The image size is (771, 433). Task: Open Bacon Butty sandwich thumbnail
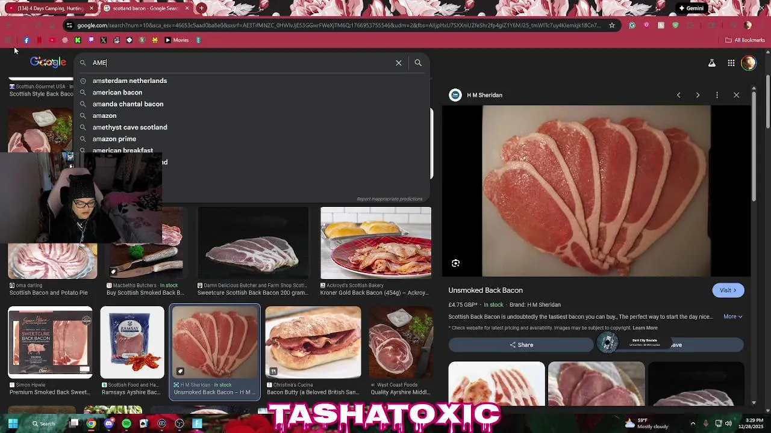(x=313, y=342)
